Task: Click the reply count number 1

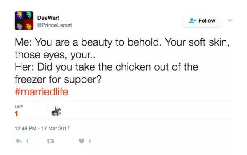Action: [27, 141]
